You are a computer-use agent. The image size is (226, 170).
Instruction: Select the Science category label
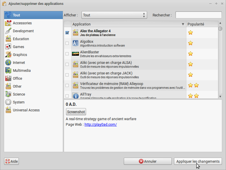tap(19, 94)
